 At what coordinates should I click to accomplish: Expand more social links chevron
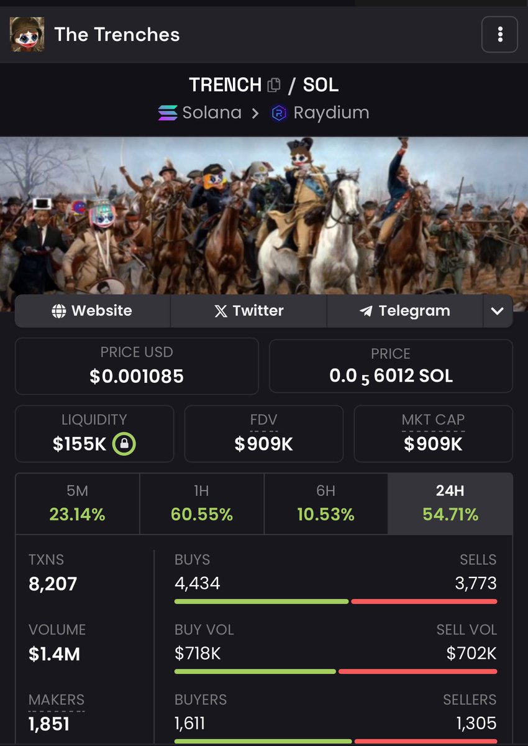pyautogui.click(x=498, y=311)
